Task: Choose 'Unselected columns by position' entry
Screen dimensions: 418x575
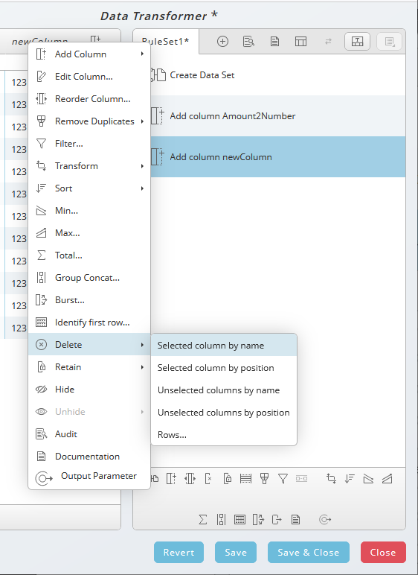Action: (224, 413)
